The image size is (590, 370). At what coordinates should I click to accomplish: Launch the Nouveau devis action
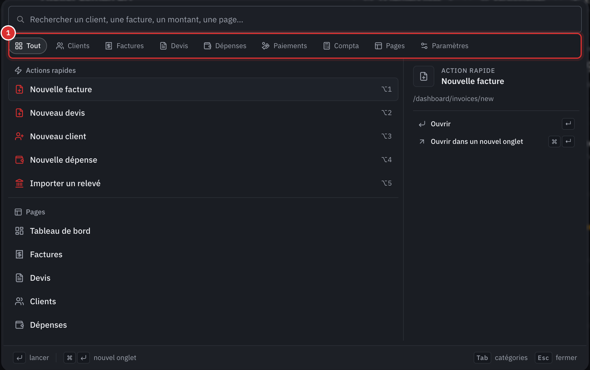203,113
